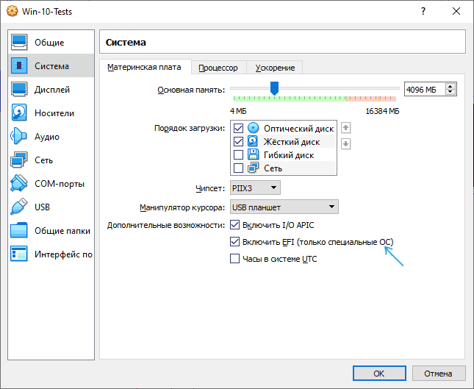Open the Интерфейс пользователя icon
This screenshot has height=389, width=474.
(19, 254)
